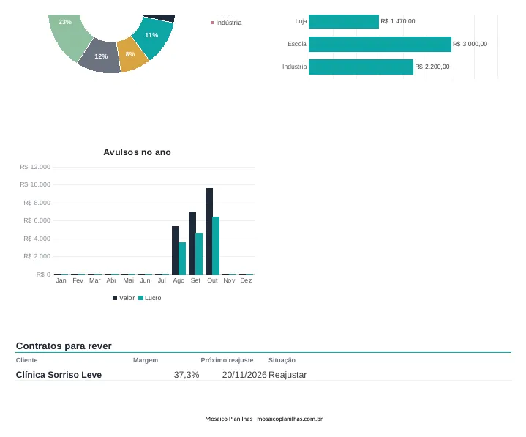Click the Próximo reajuste column header

(227, 360)
